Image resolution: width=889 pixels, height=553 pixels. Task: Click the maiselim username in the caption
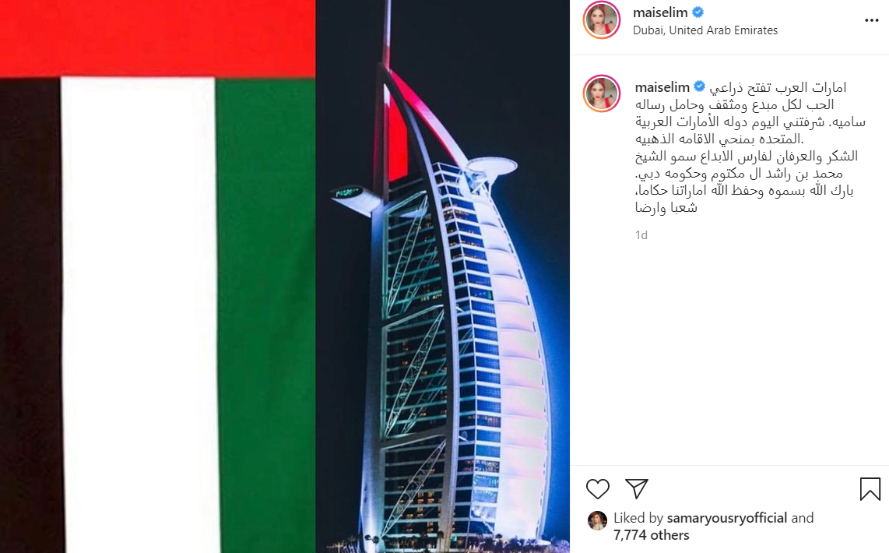pyautogui.click(x=662, y=87)
